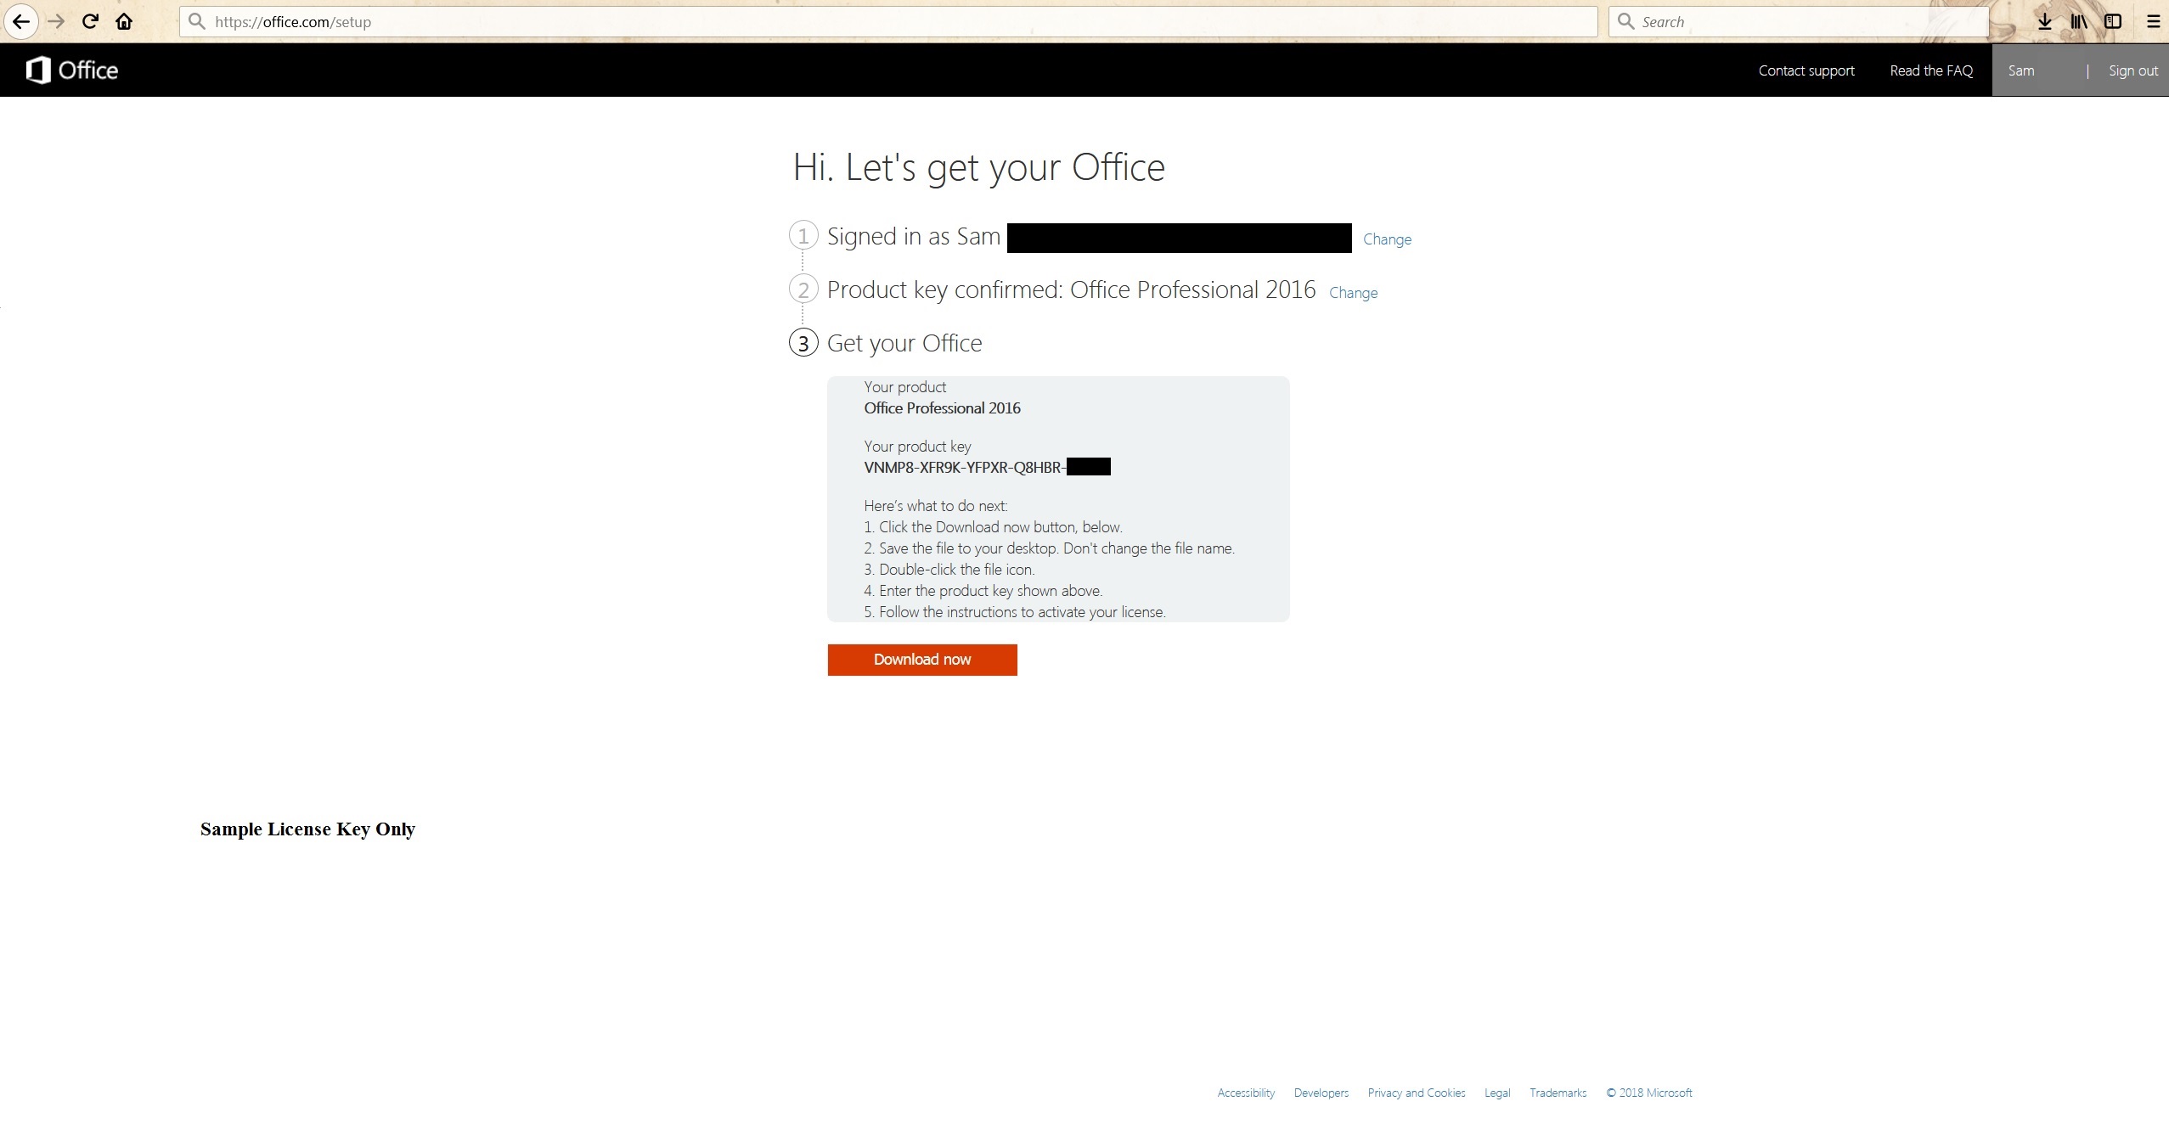Sign out of the account
This screenshot has width=2169, height=1124.
point(2132,70)
